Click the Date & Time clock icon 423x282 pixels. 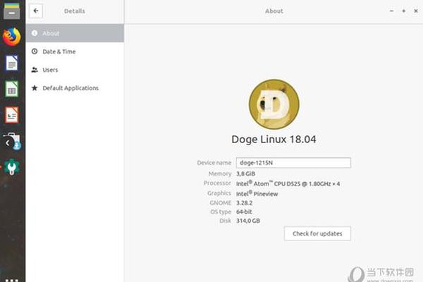click(x=35, y=51)
